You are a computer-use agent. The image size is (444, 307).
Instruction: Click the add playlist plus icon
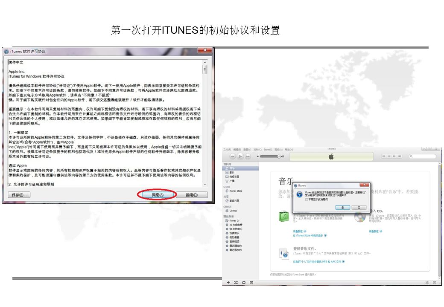pos(228,283)
